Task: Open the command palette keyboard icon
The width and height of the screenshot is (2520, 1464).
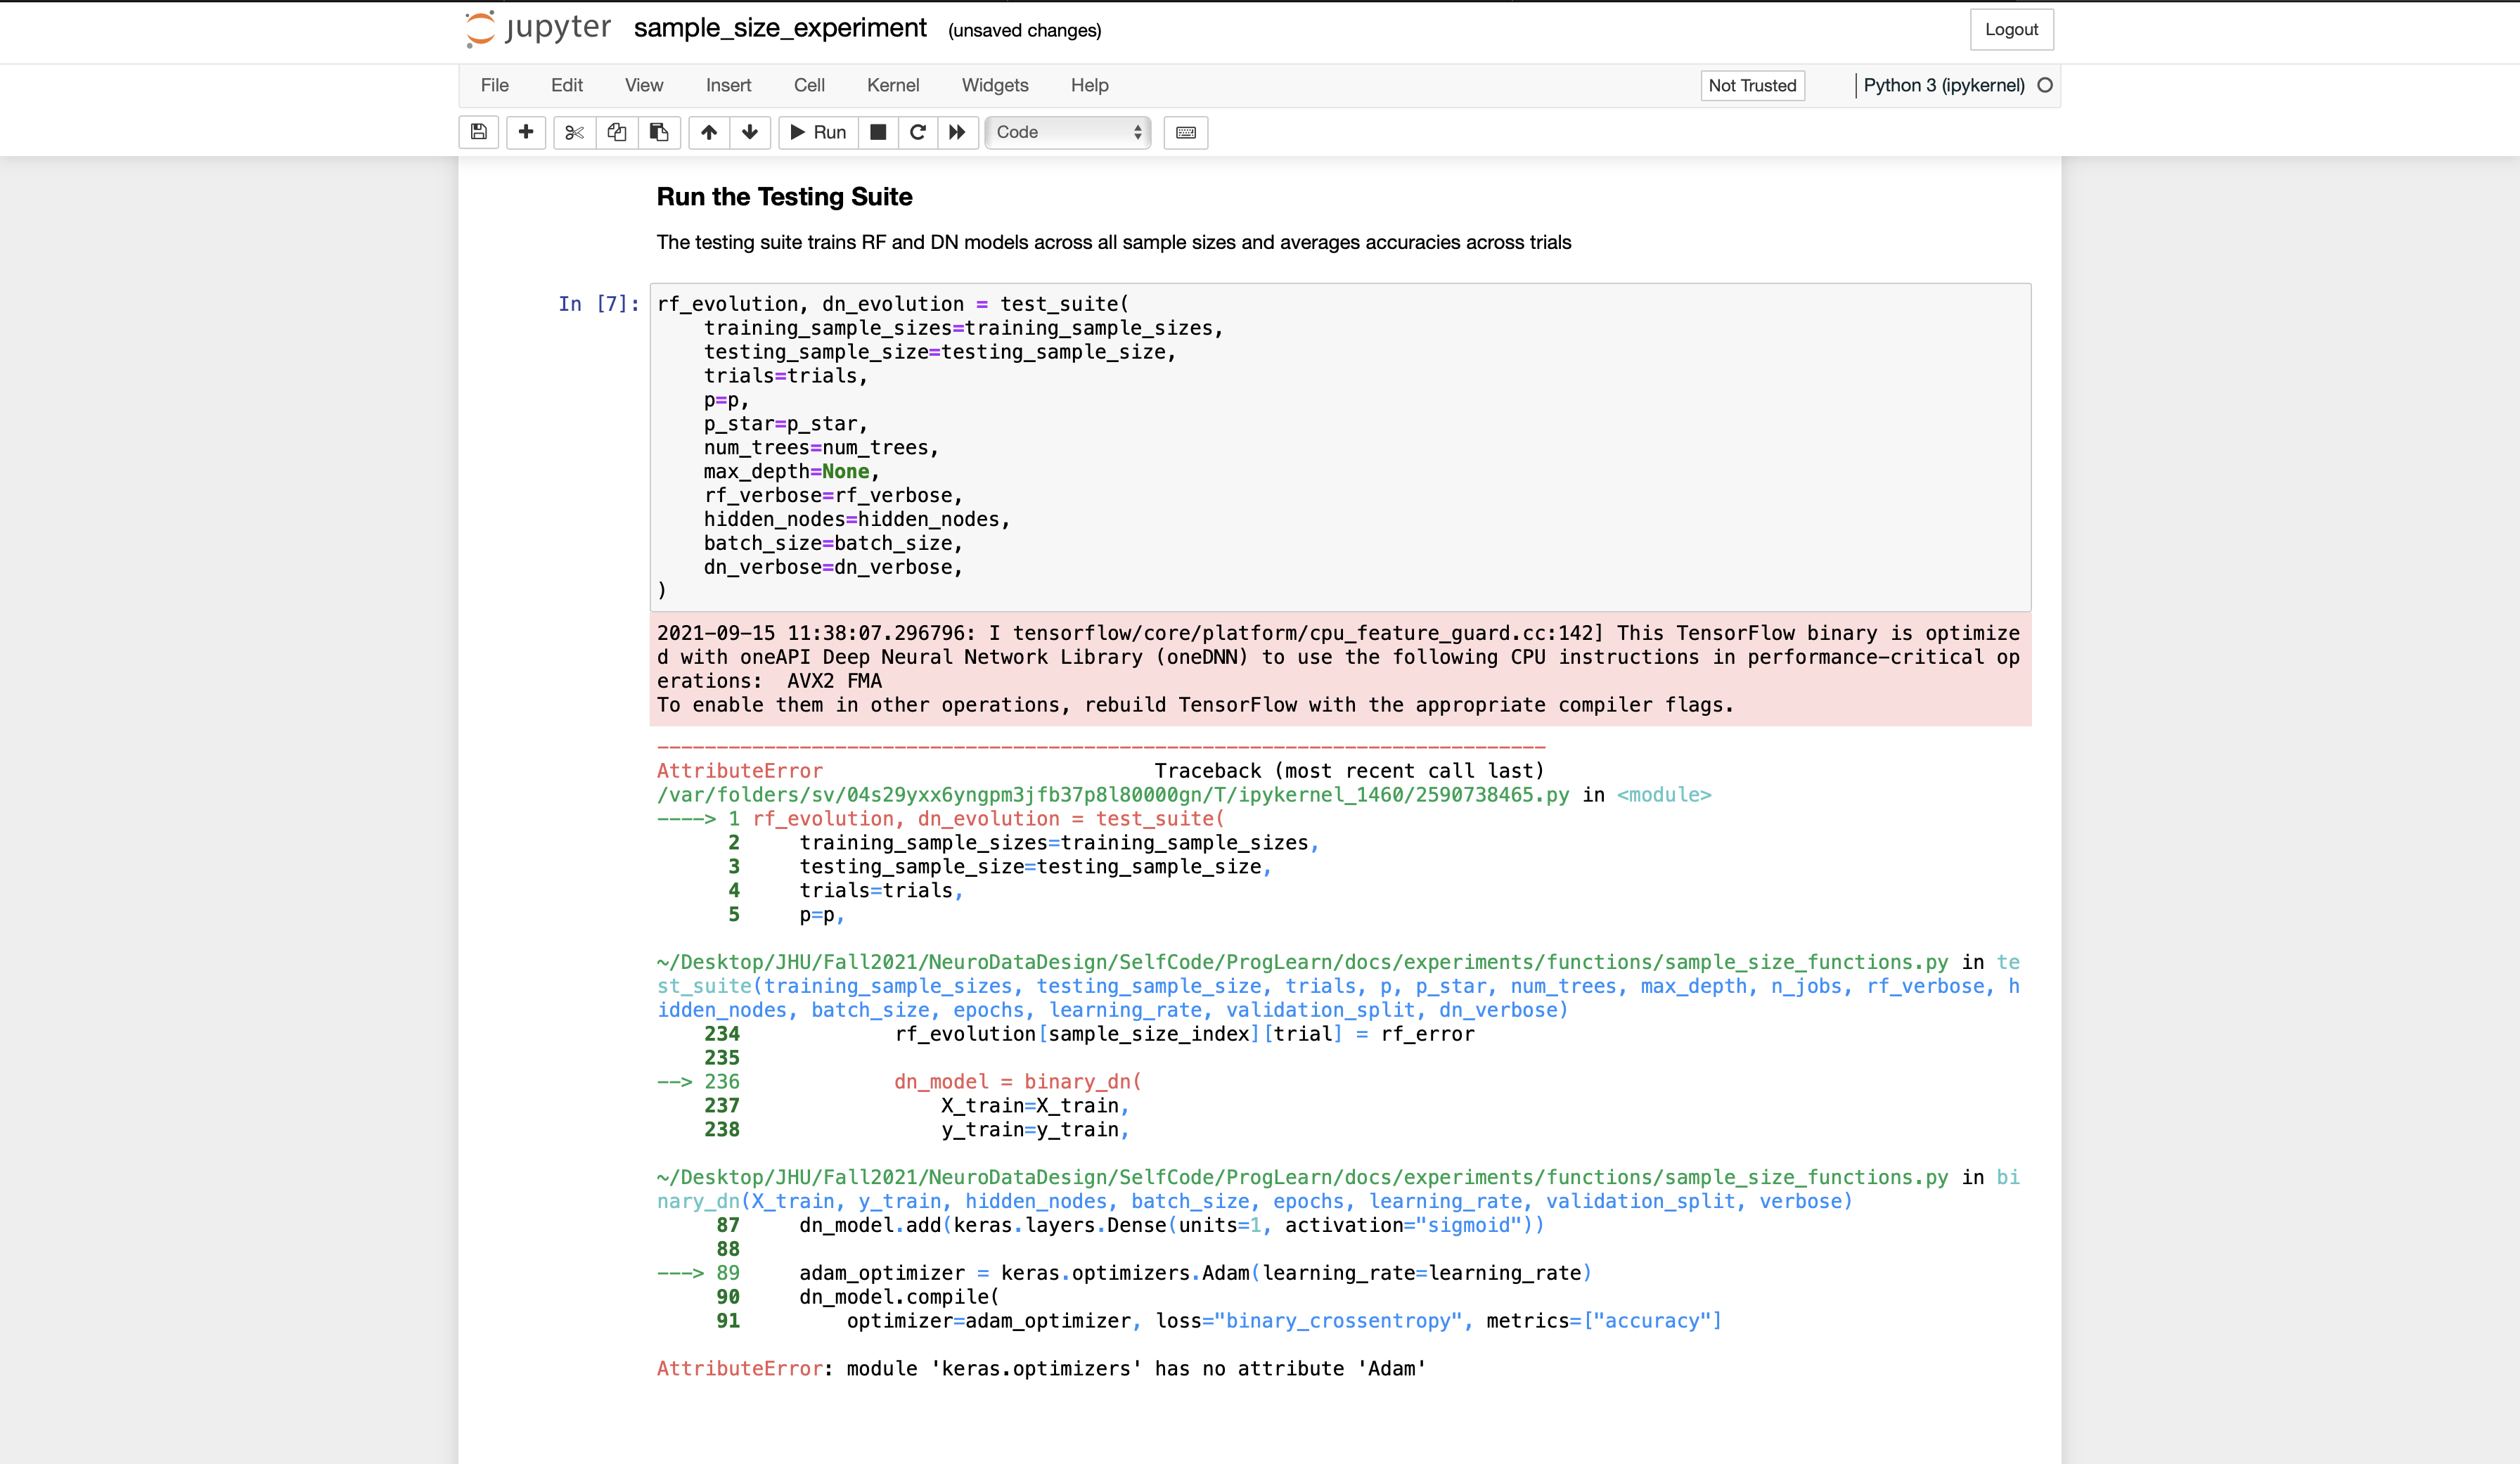Action: [x=1185, y=132]
